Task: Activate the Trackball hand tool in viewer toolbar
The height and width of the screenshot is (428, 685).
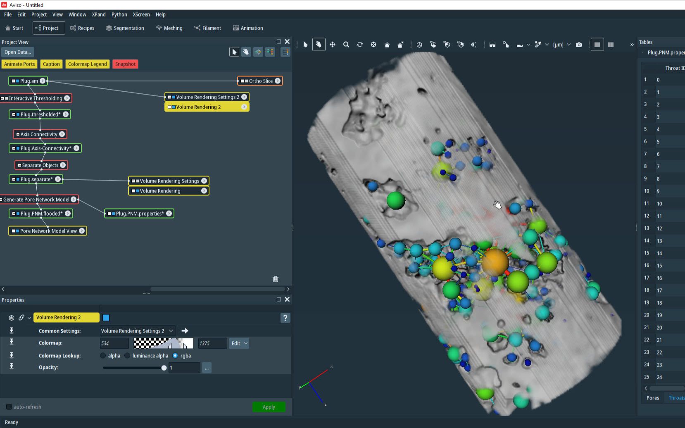Action: [319, 45]
